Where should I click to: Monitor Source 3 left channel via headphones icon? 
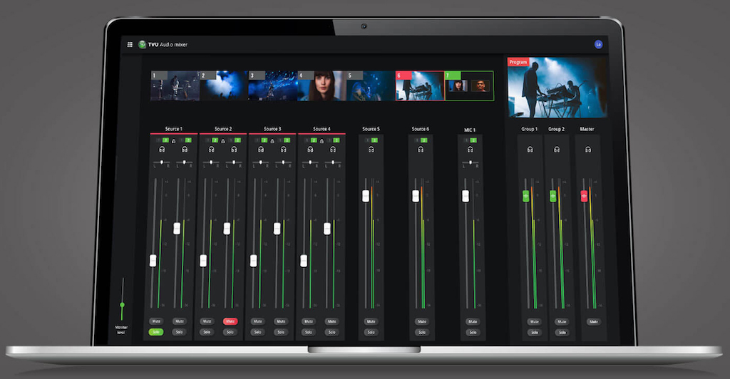261,150
